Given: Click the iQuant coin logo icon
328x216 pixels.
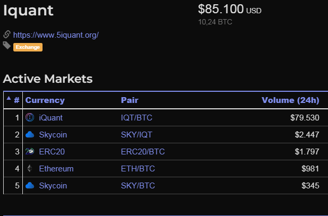Looking at the screenshot, I should click(x=30, y=117).
